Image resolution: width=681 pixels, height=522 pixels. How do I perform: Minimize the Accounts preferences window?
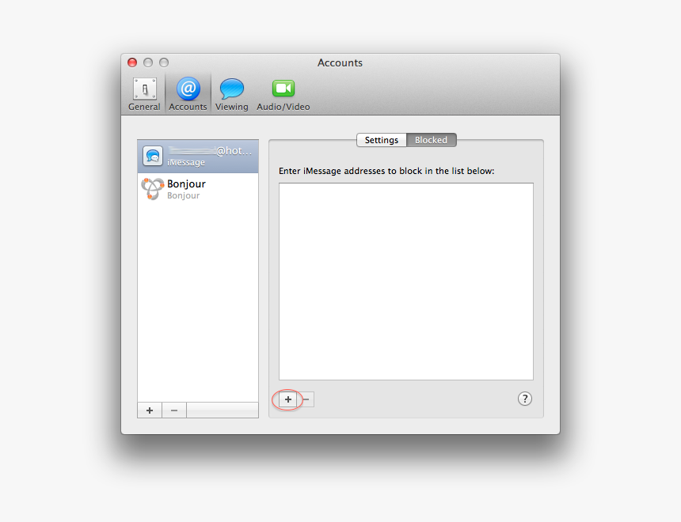[148, 62]
